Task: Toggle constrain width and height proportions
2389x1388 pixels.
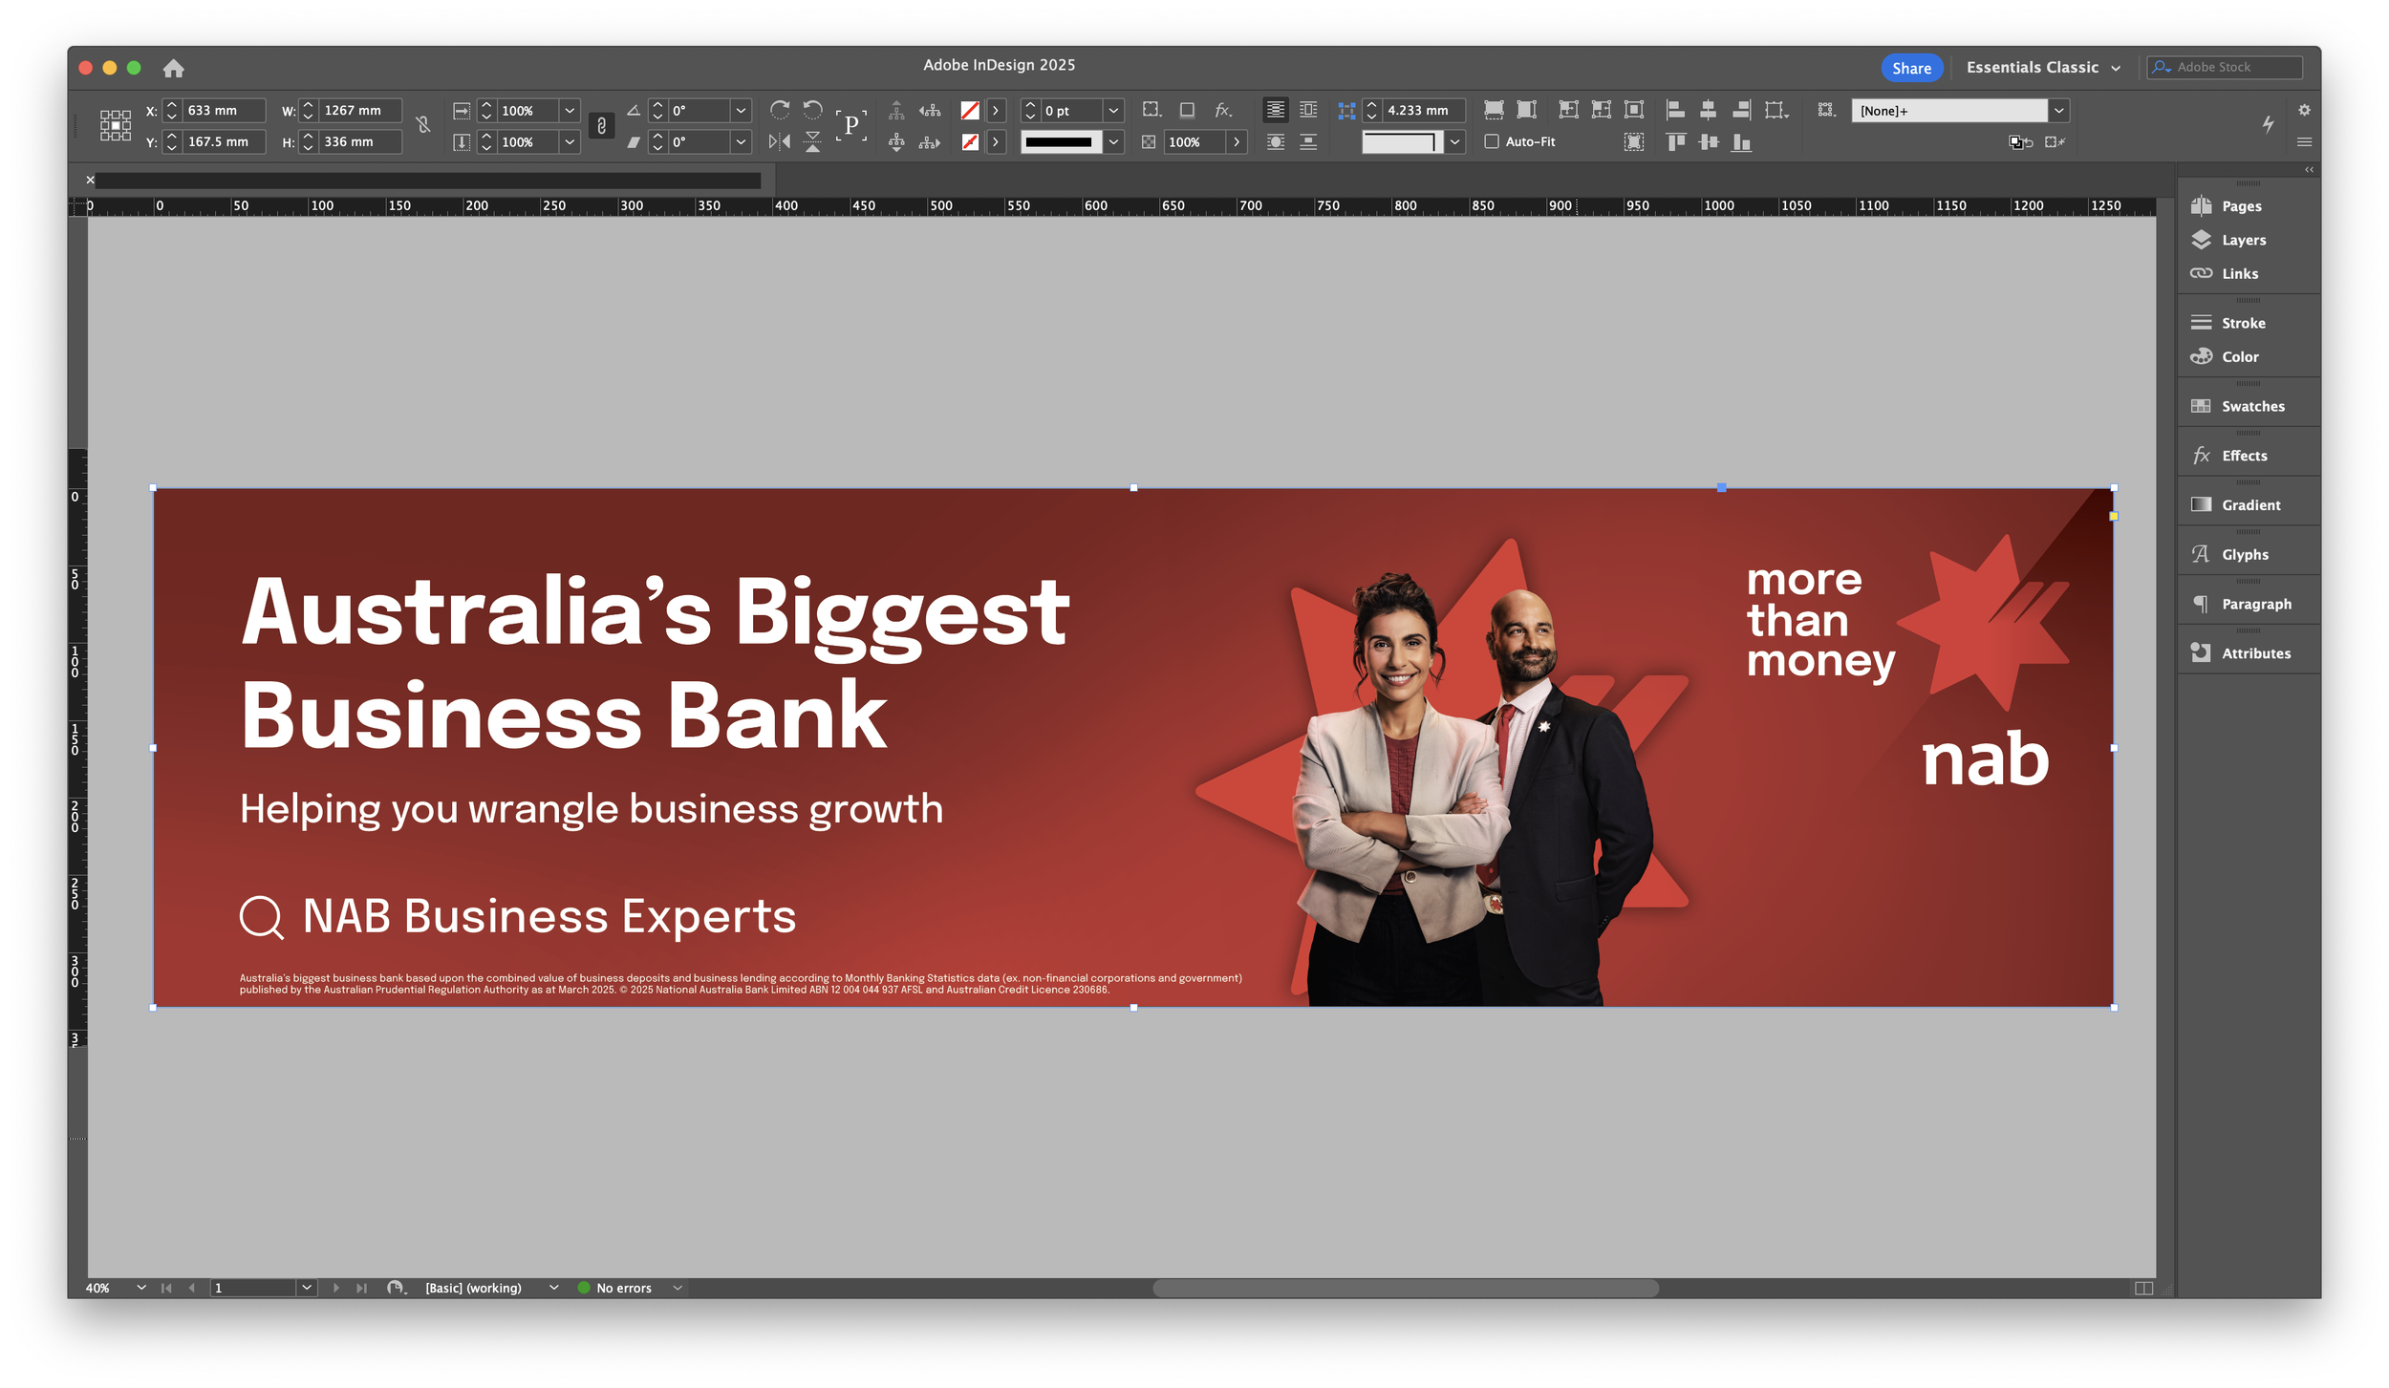Action: click(x=423, y=124)
